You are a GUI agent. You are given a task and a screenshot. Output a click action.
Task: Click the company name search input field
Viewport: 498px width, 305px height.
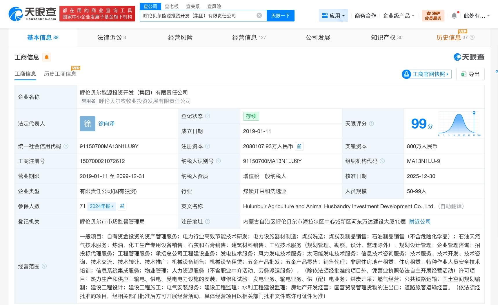pyautogui.click(x=197, y=16)
